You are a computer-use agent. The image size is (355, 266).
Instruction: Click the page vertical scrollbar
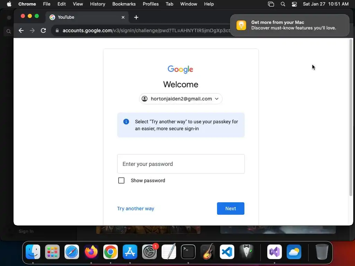click(x=351, y=118)
